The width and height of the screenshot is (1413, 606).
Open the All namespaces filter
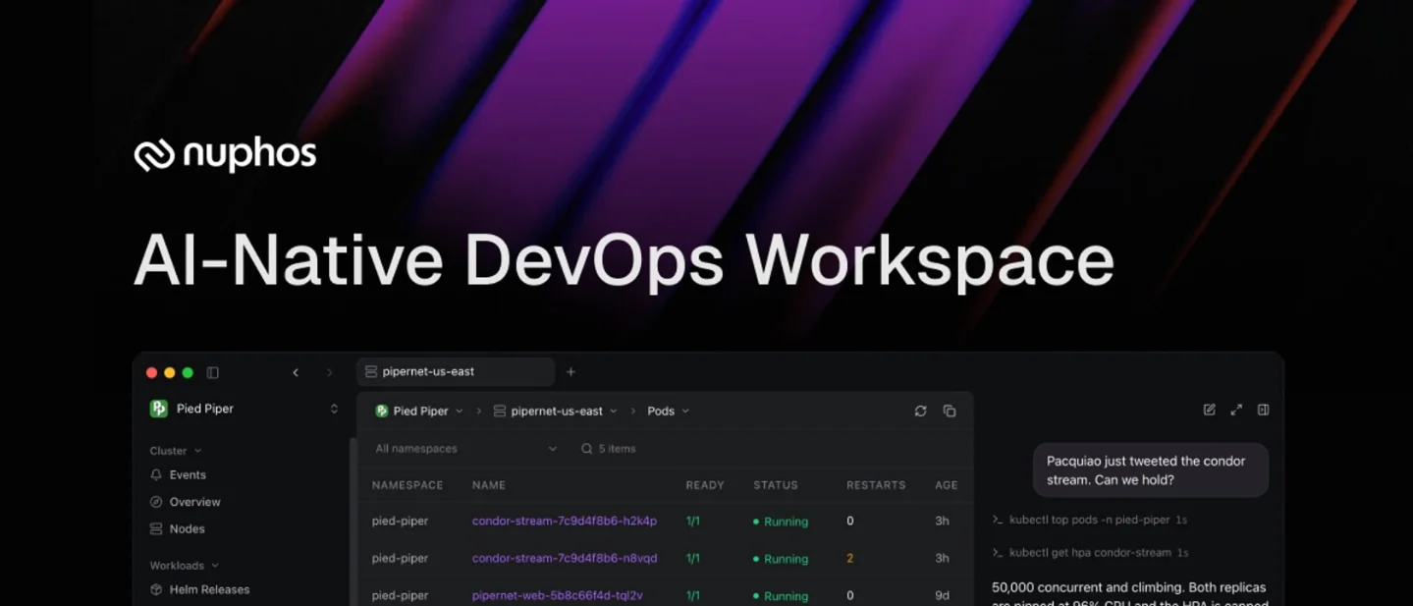coord(465,449)
